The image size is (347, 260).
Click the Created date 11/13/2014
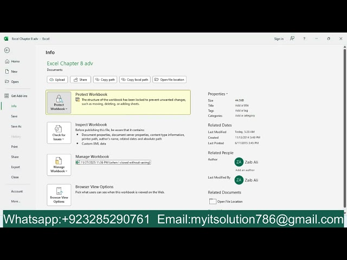pos(247,137)
